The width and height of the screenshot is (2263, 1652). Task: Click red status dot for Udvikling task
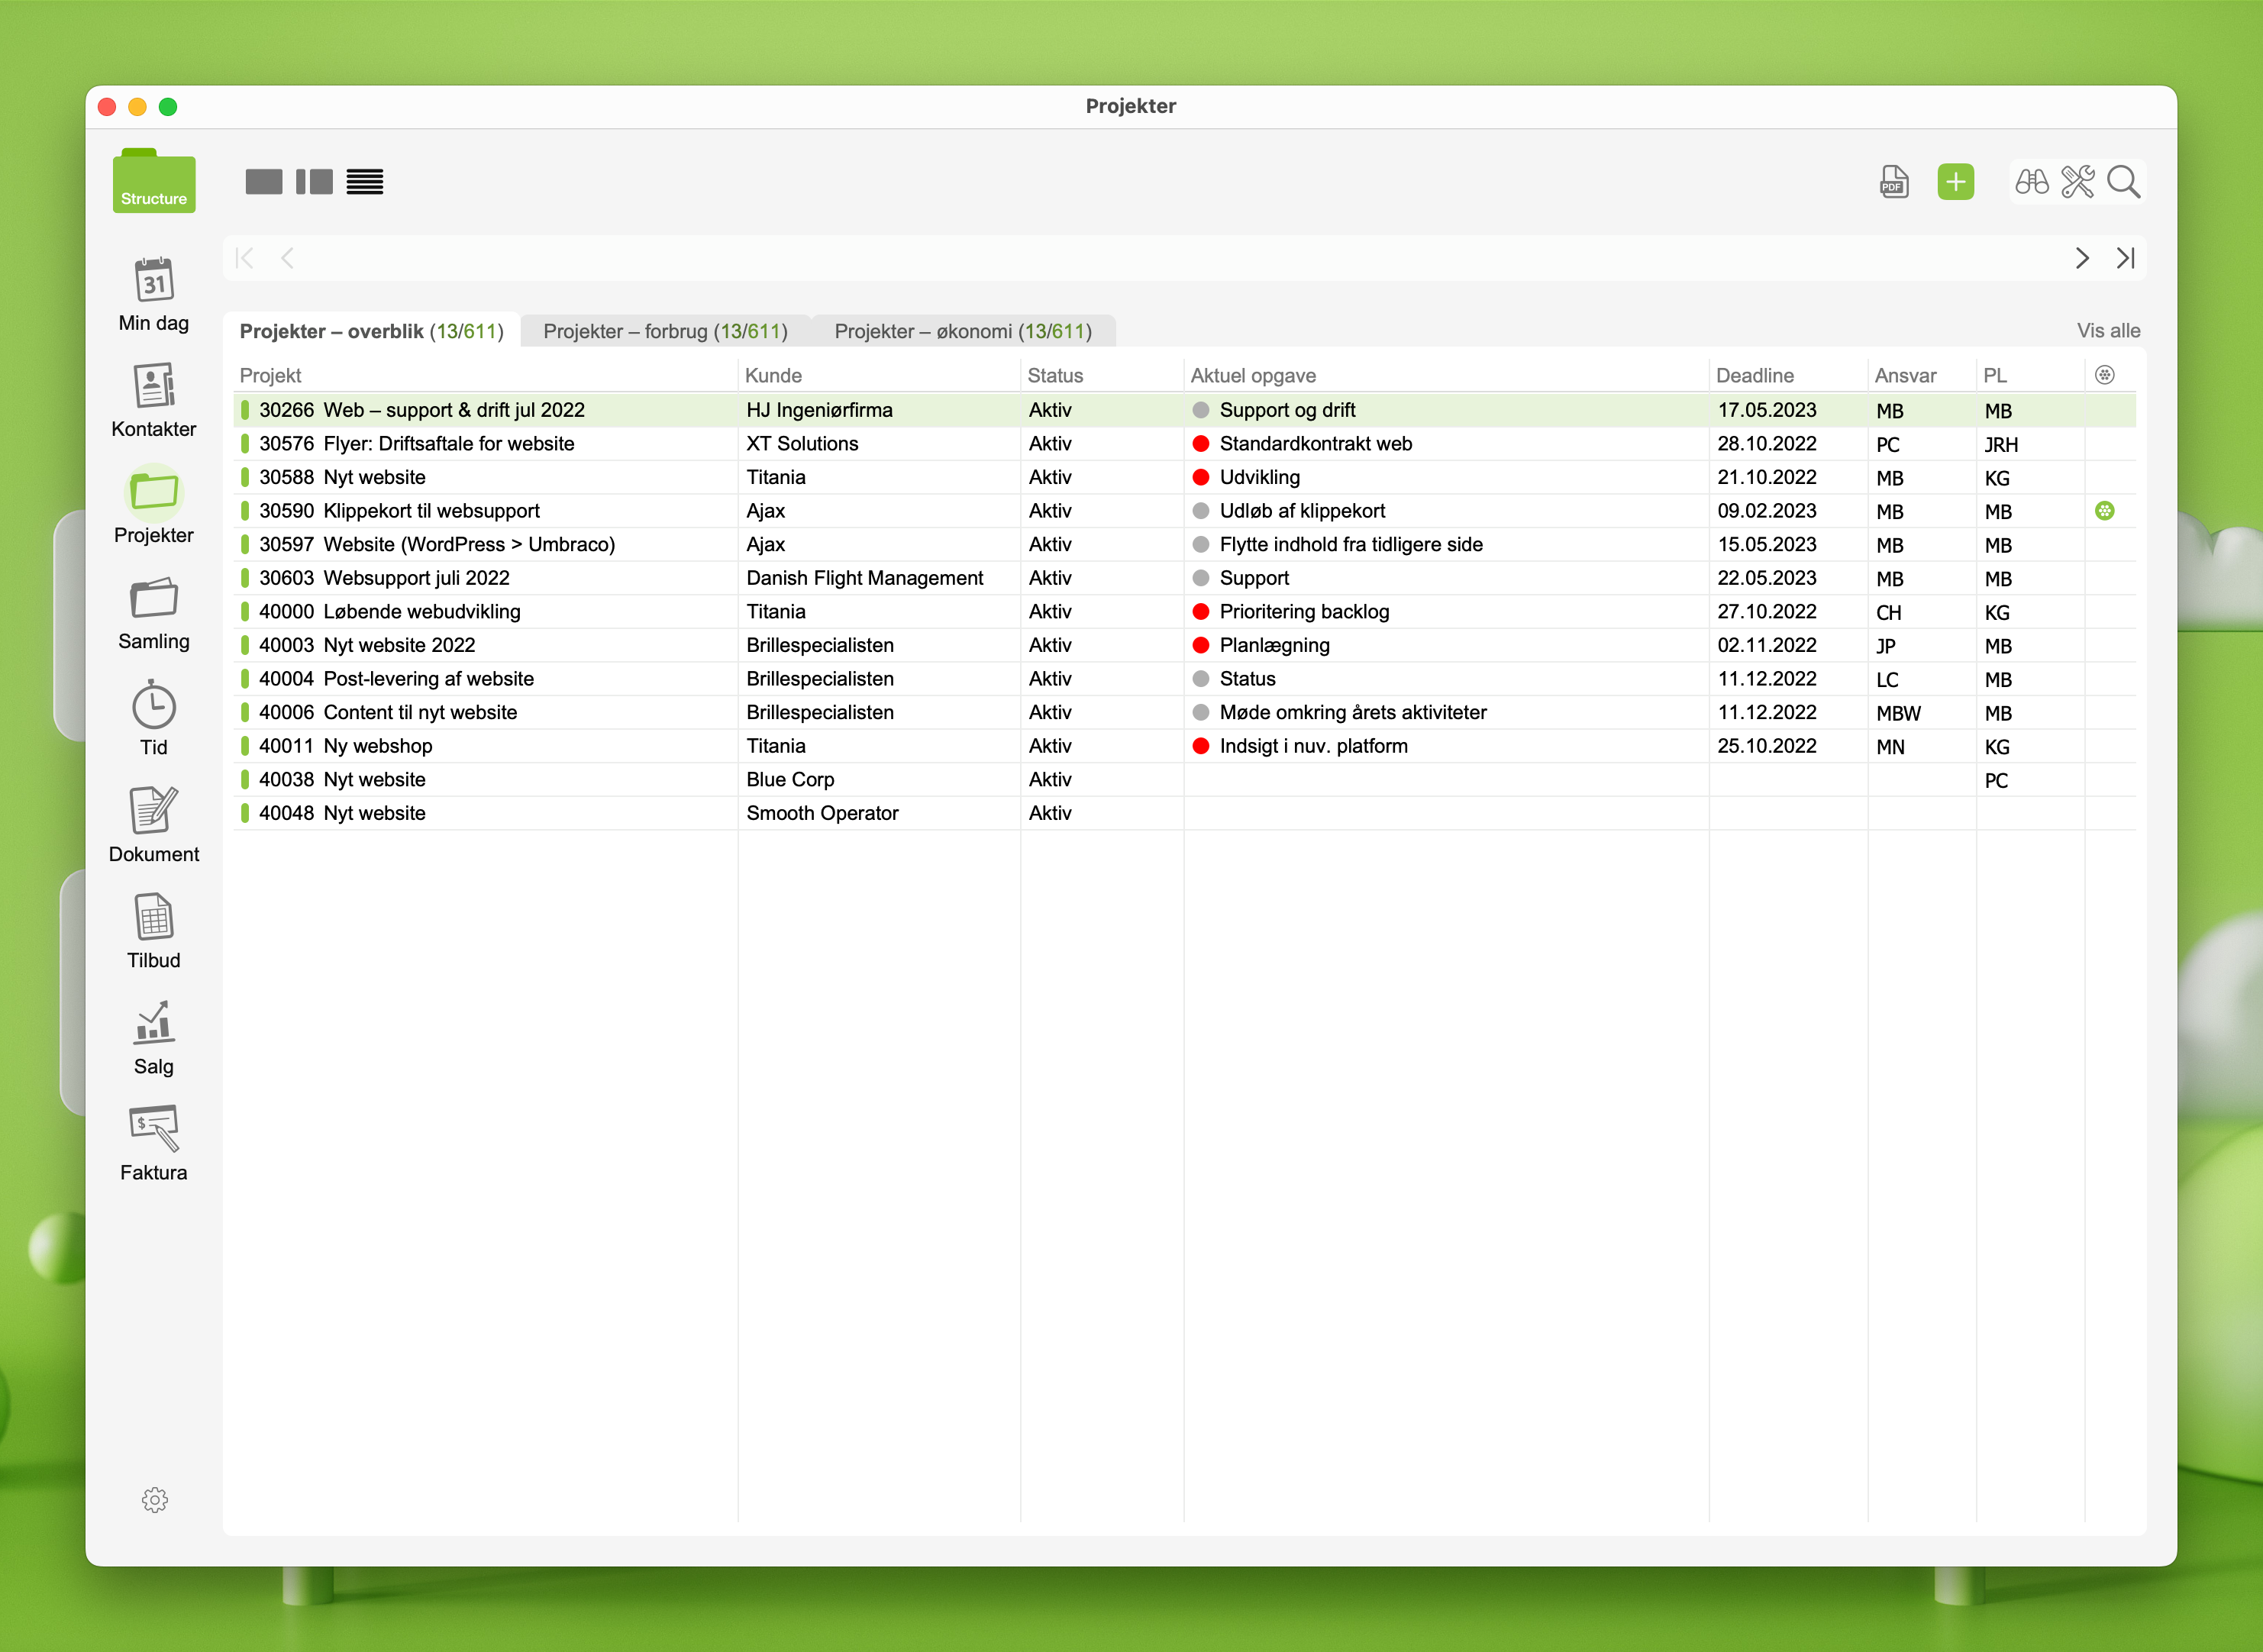1201,477
